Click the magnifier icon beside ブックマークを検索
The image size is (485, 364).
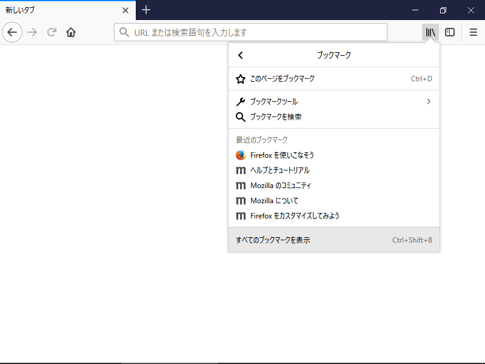point(241,117)
